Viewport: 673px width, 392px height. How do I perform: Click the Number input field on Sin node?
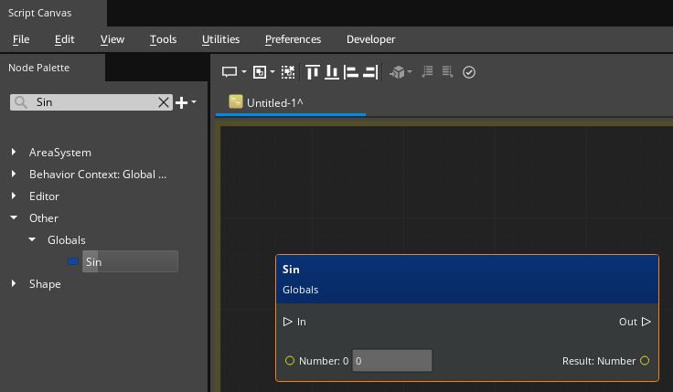[391, 361]
